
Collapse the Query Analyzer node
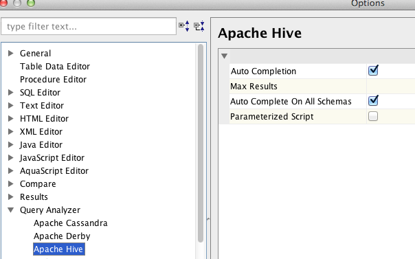click(x=10, y=210)
